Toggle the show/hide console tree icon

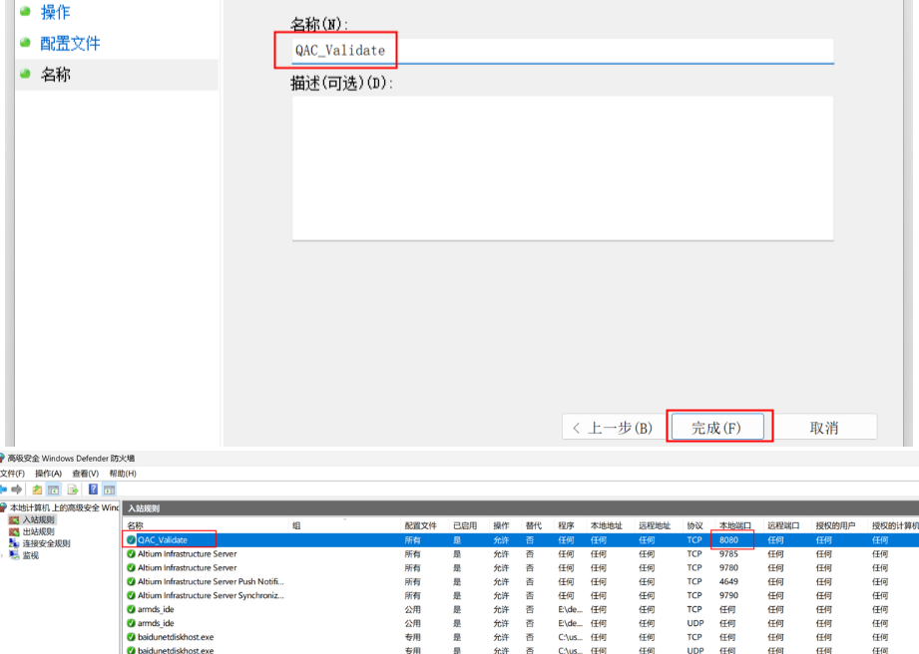[x=52, y=490]
